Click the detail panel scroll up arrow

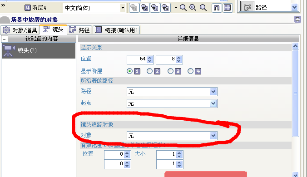(x=295, y=46)
